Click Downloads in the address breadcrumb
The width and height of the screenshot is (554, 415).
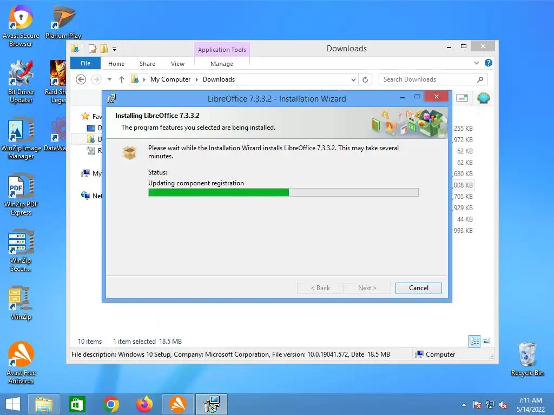[x=219, y=79]
